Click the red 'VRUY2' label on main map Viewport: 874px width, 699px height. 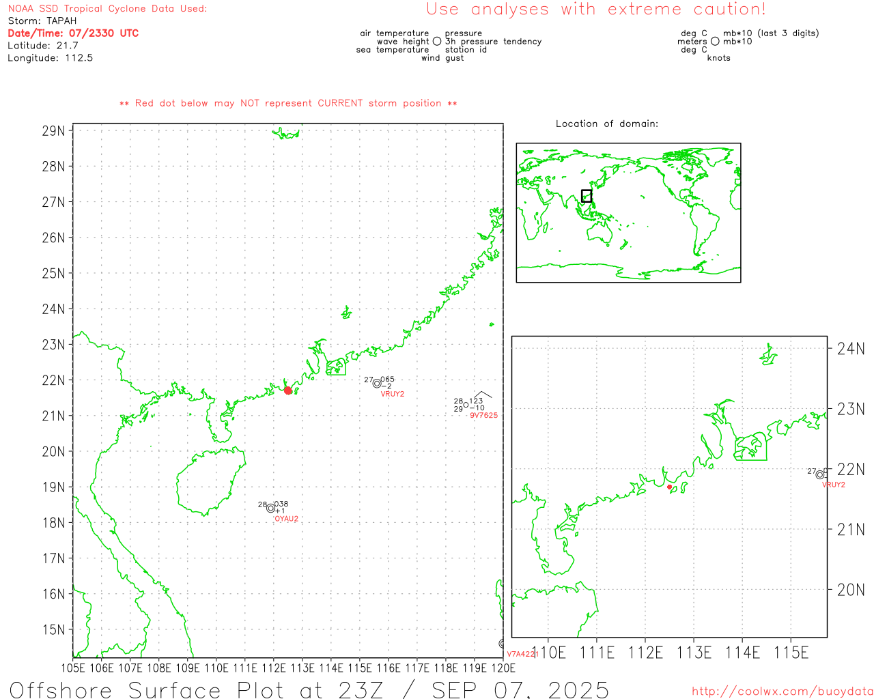[393, 394]
